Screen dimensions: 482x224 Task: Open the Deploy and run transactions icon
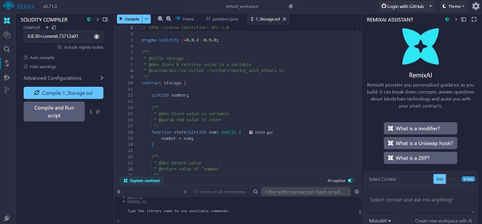(x=7, y=78)
